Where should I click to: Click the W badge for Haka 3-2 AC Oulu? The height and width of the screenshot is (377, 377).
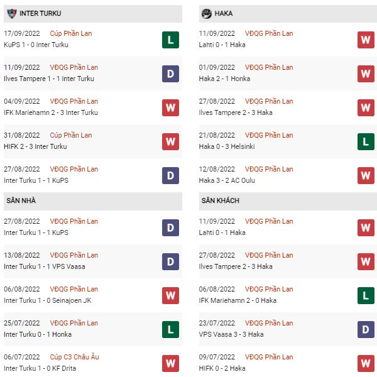coord(366,175)
